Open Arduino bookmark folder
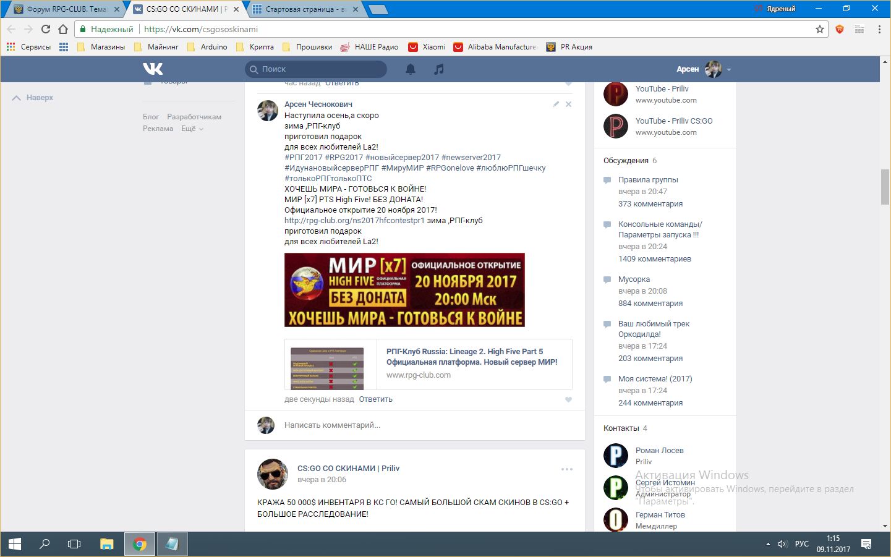891x557 pixels. pos(207,46)
